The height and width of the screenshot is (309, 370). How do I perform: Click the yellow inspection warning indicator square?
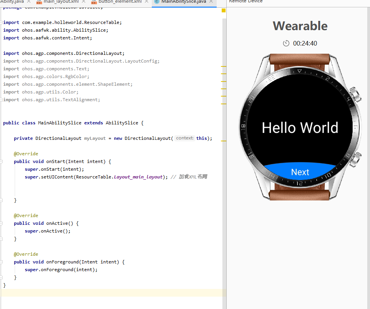(x=224, y=10)
